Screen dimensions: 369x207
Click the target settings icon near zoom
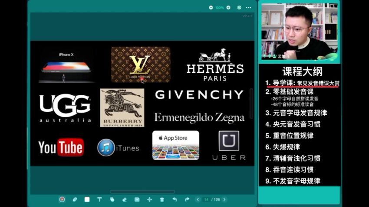click(x=239, y=7)
